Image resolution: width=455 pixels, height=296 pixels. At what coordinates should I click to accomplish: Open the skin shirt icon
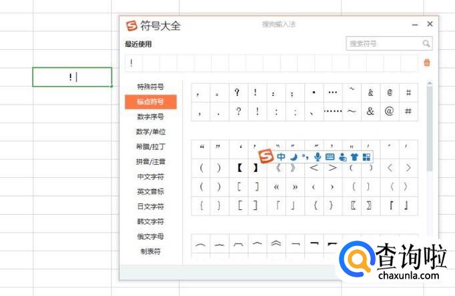[354, 157]
